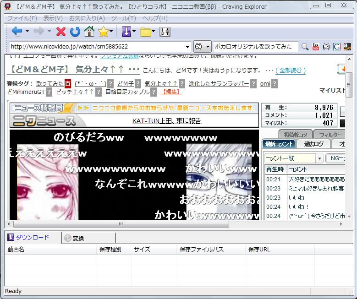Select the フィルター tab

point(330,135)
